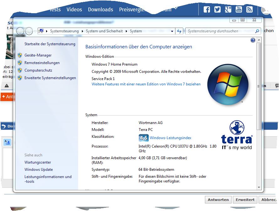Open the YouTube icon in website header
The height and width of the screenshot is (211, 279).
[x=239, y=9]
